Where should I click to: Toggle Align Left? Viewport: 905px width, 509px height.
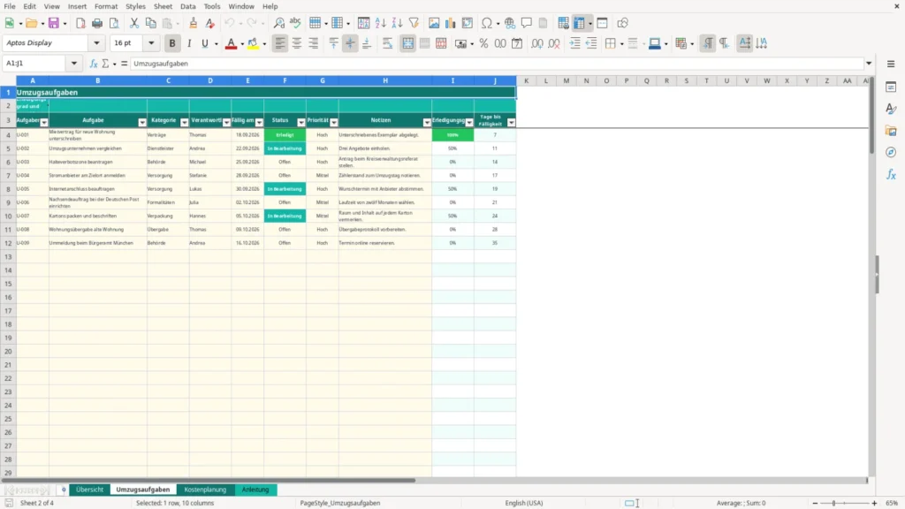[280, 43]
